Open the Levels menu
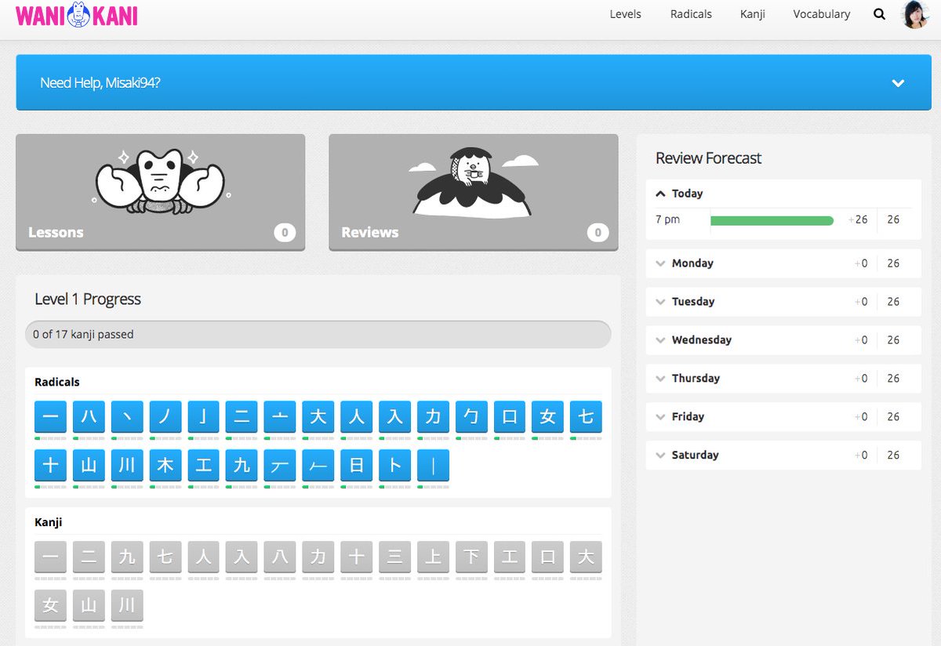Image resolution: width=941 pixels, height=646 pixels. [625, 14]
